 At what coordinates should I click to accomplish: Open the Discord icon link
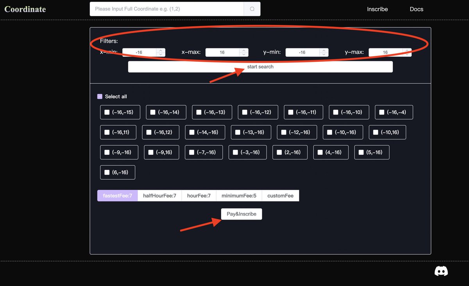coord(441,271)
